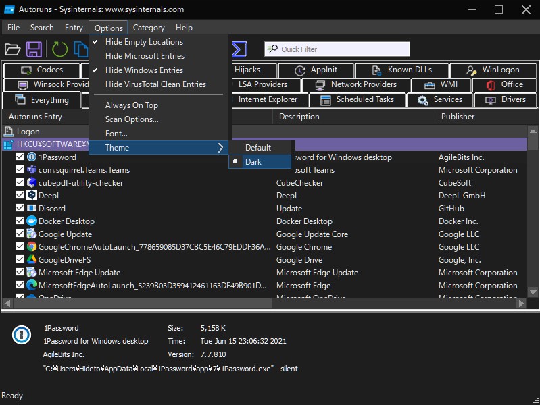The image size is (540, 405).
Task: Switch to the Codecs tab
Action: pos(42,70)
